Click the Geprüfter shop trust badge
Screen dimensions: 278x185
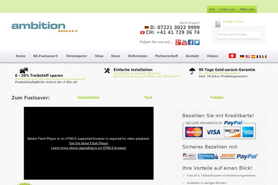click(x=190, y=156)
